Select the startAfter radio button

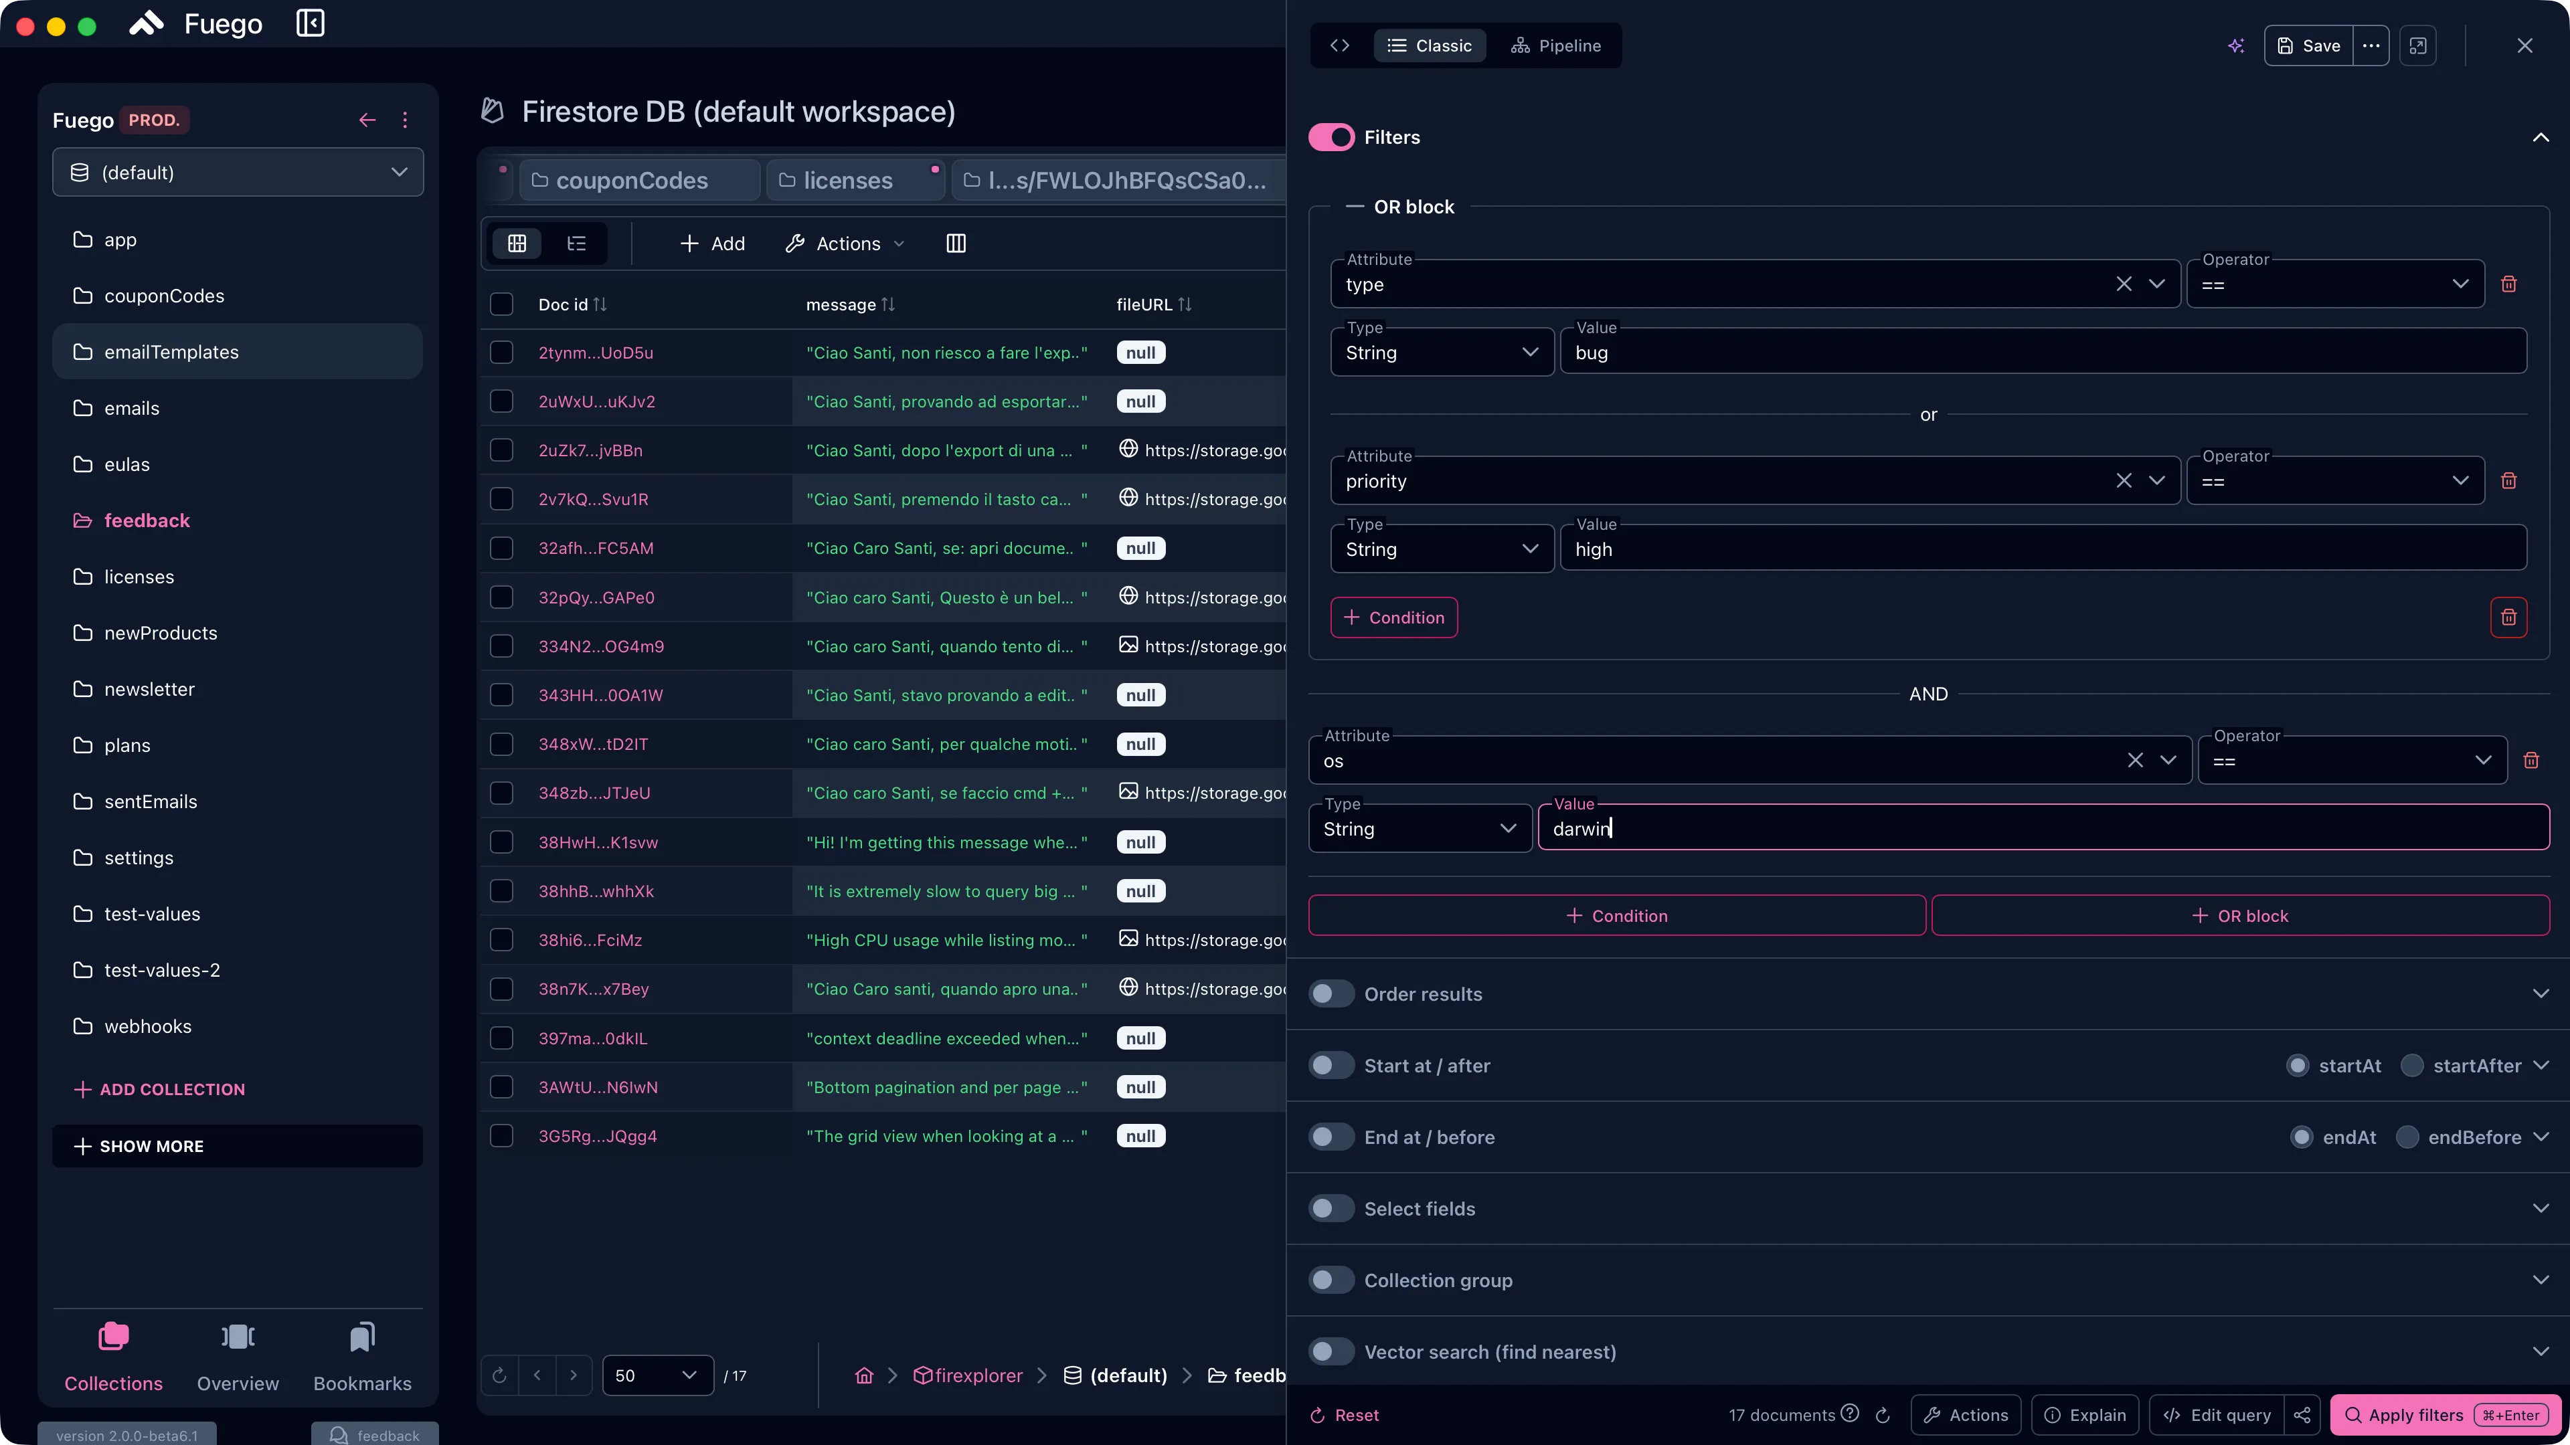click(2412, 1065)
